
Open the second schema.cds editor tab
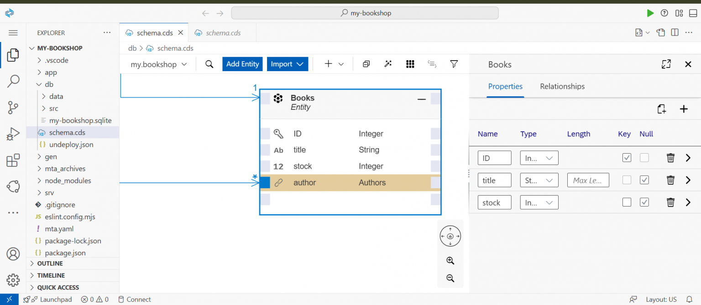tap(222, 32)
